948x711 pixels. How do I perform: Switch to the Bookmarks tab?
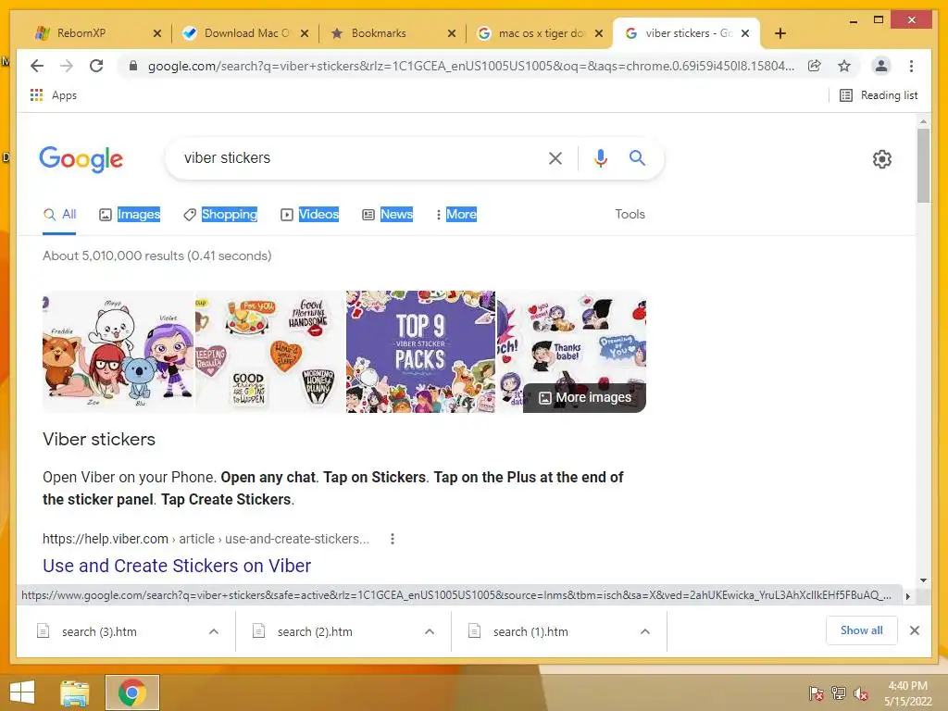(387, 33)
